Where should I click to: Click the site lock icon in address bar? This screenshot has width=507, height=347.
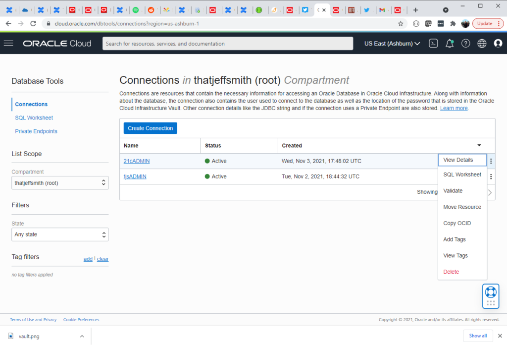click(x=49, y=24)
